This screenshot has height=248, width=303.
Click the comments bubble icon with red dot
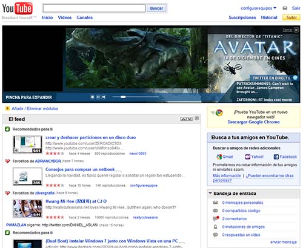216,218
